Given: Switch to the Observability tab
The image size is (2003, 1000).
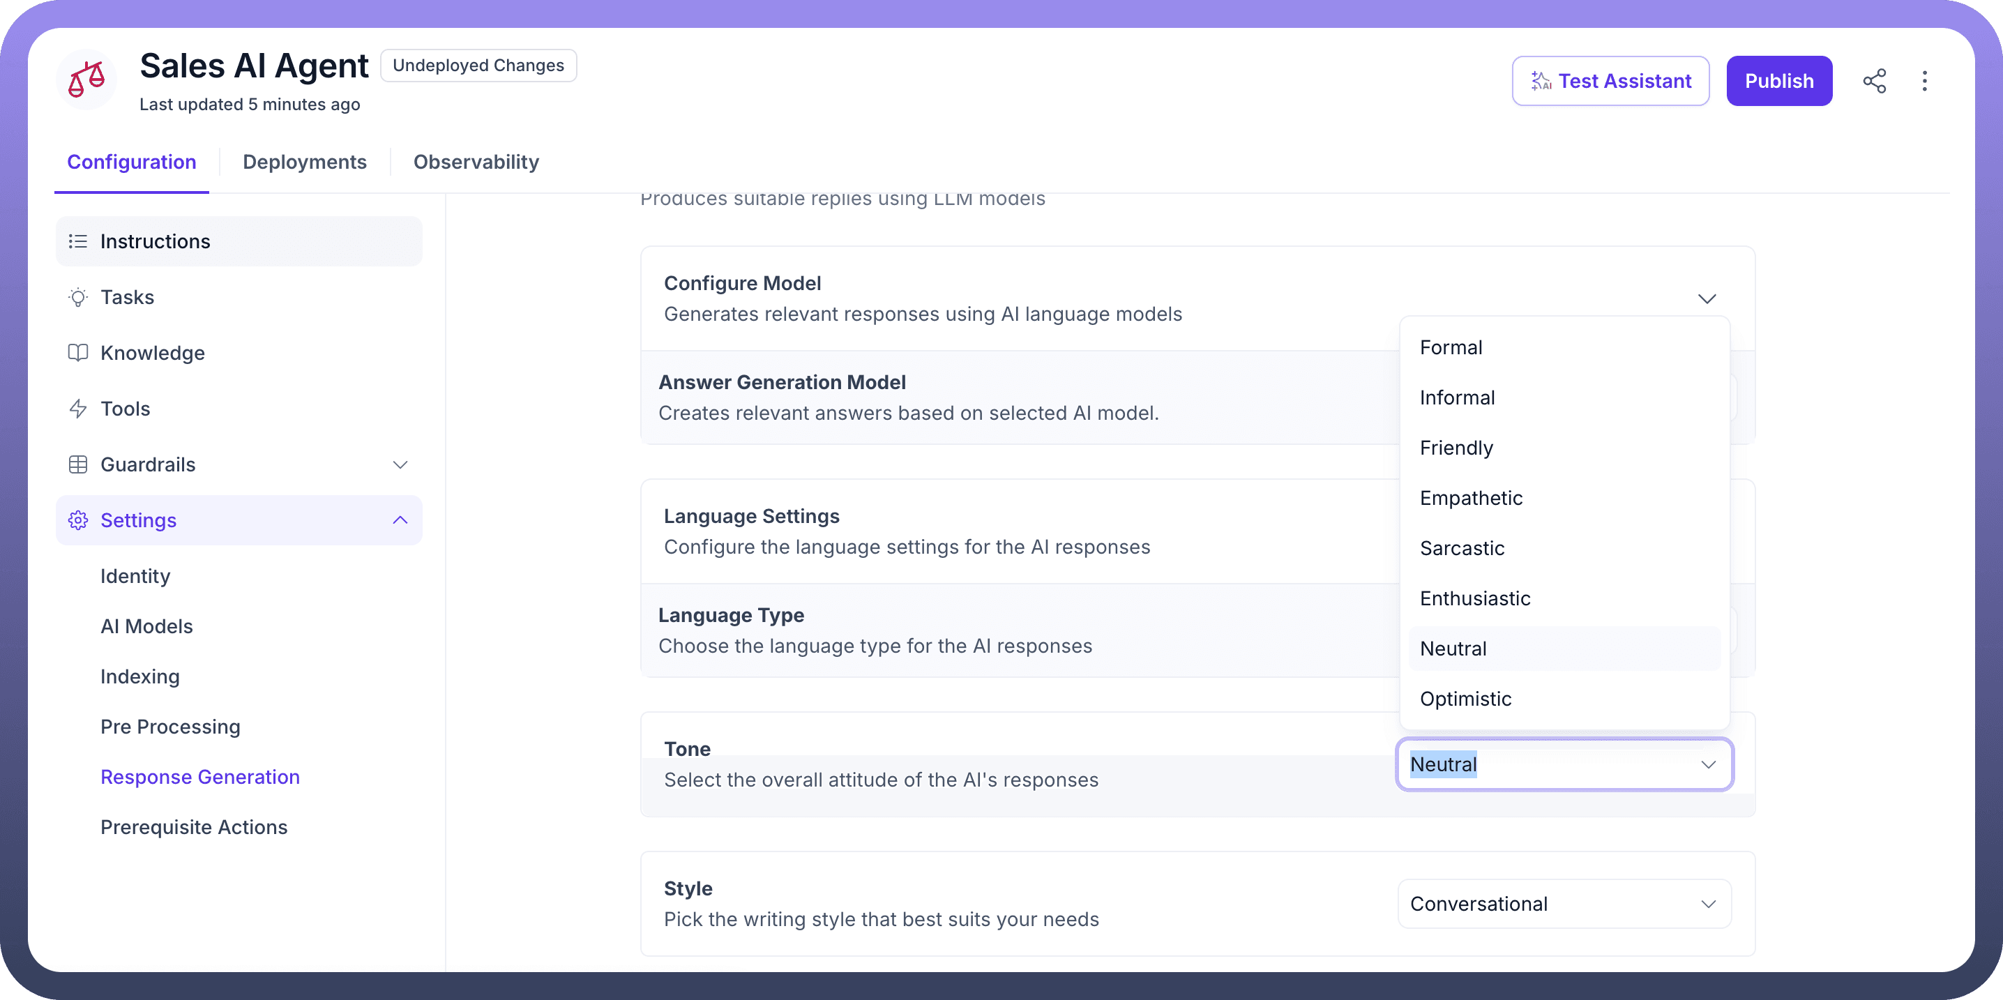Looking at the screenshot, I should pos(476,162).
